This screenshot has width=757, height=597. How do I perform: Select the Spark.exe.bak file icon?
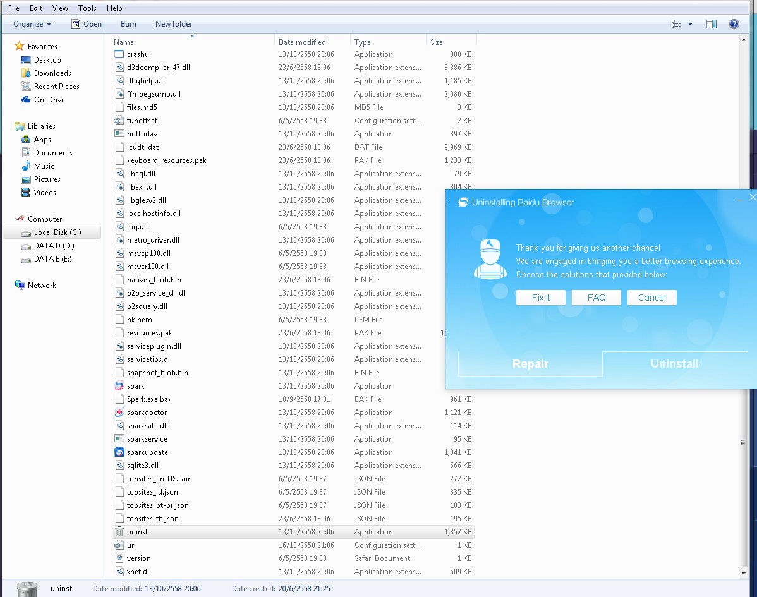[x=119, y=399]
